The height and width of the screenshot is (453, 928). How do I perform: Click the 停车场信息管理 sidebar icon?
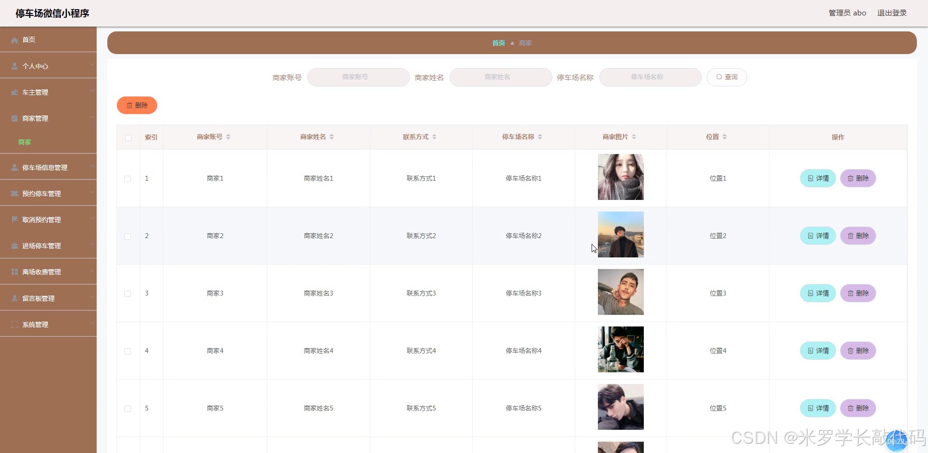tap(14, 168)
